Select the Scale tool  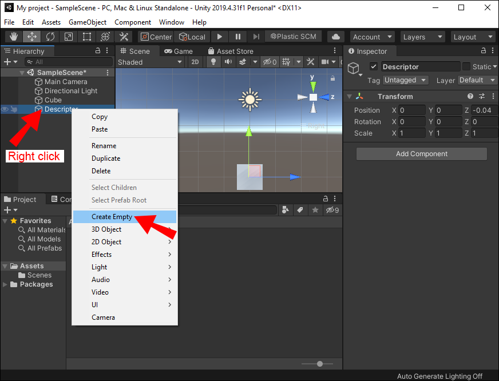click(x=69, y=37)
